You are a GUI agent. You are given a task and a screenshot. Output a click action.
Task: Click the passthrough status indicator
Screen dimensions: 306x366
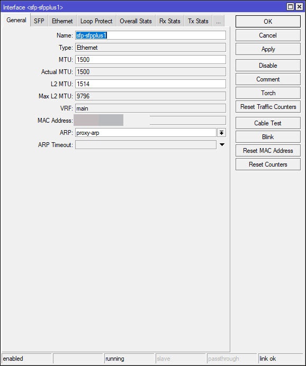pos(232,359)
